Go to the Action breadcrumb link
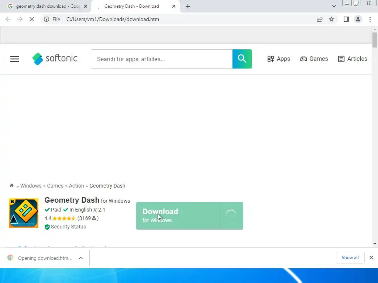 pyautogui.click(x=76, y=186)
